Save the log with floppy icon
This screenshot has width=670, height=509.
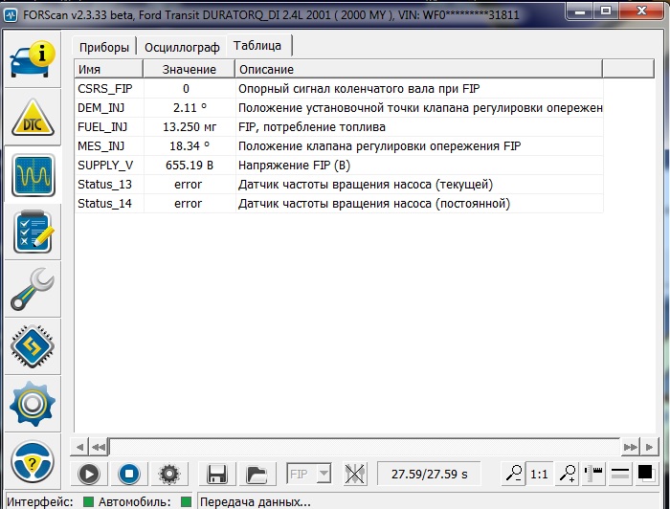pos(217,474)
